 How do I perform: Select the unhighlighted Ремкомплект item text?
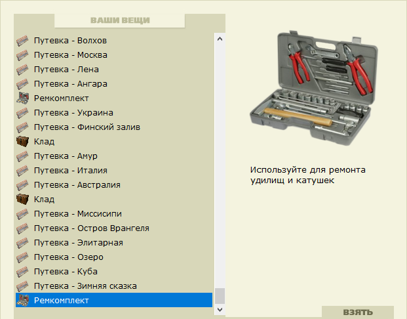point(62,98)
